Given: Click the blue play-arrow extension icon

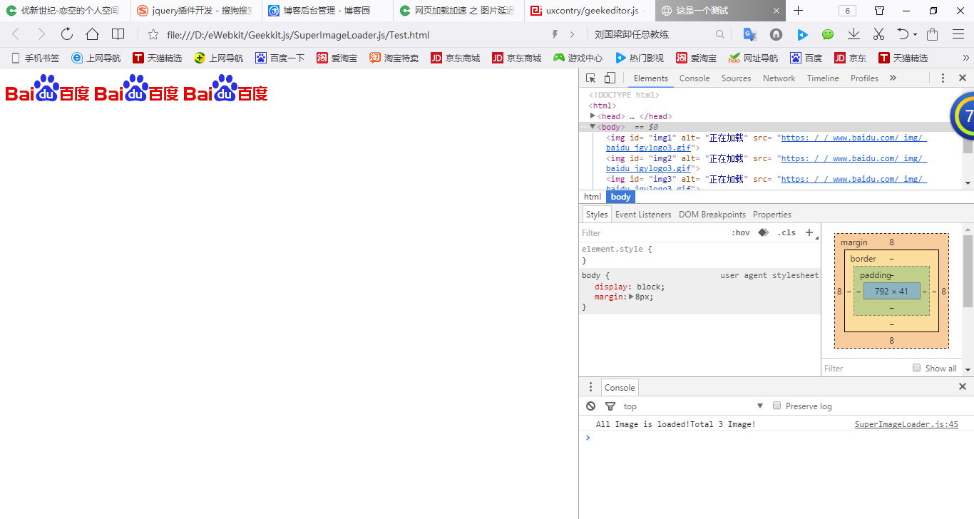Looking at the screenshot, I should coord(802,34).
